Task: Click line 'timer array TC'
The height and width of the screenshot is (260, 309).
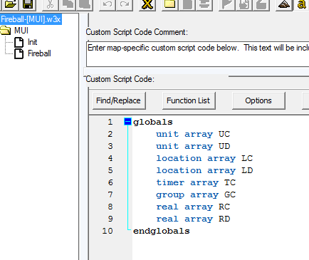Action: [196, 182]
